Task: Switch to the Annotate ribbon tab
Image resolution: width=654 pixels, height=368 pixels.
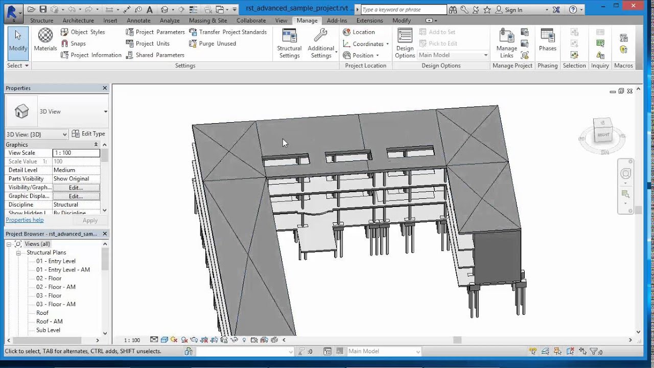Action: 138,20
